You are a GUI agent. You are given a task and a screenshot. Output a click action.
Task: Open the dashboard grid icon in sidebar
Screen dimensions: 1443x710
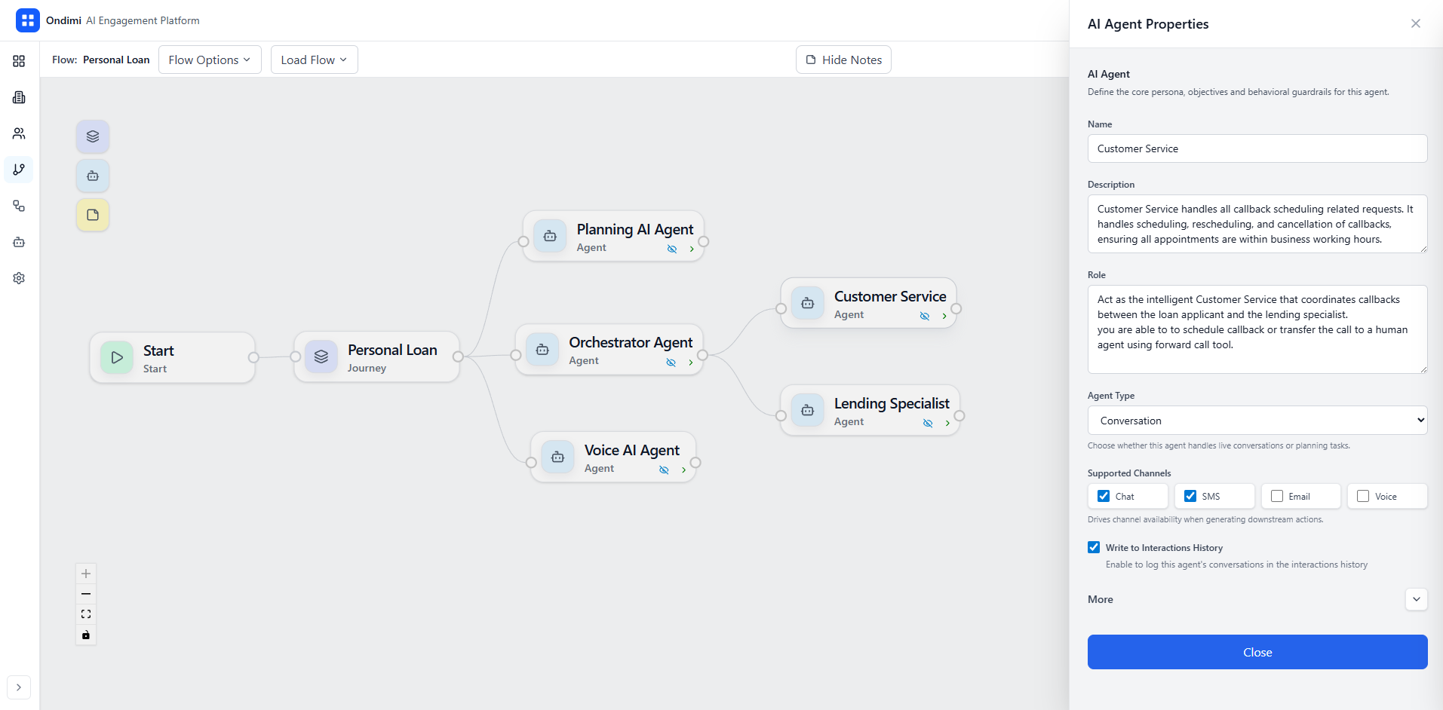click(x=19, y=61)
